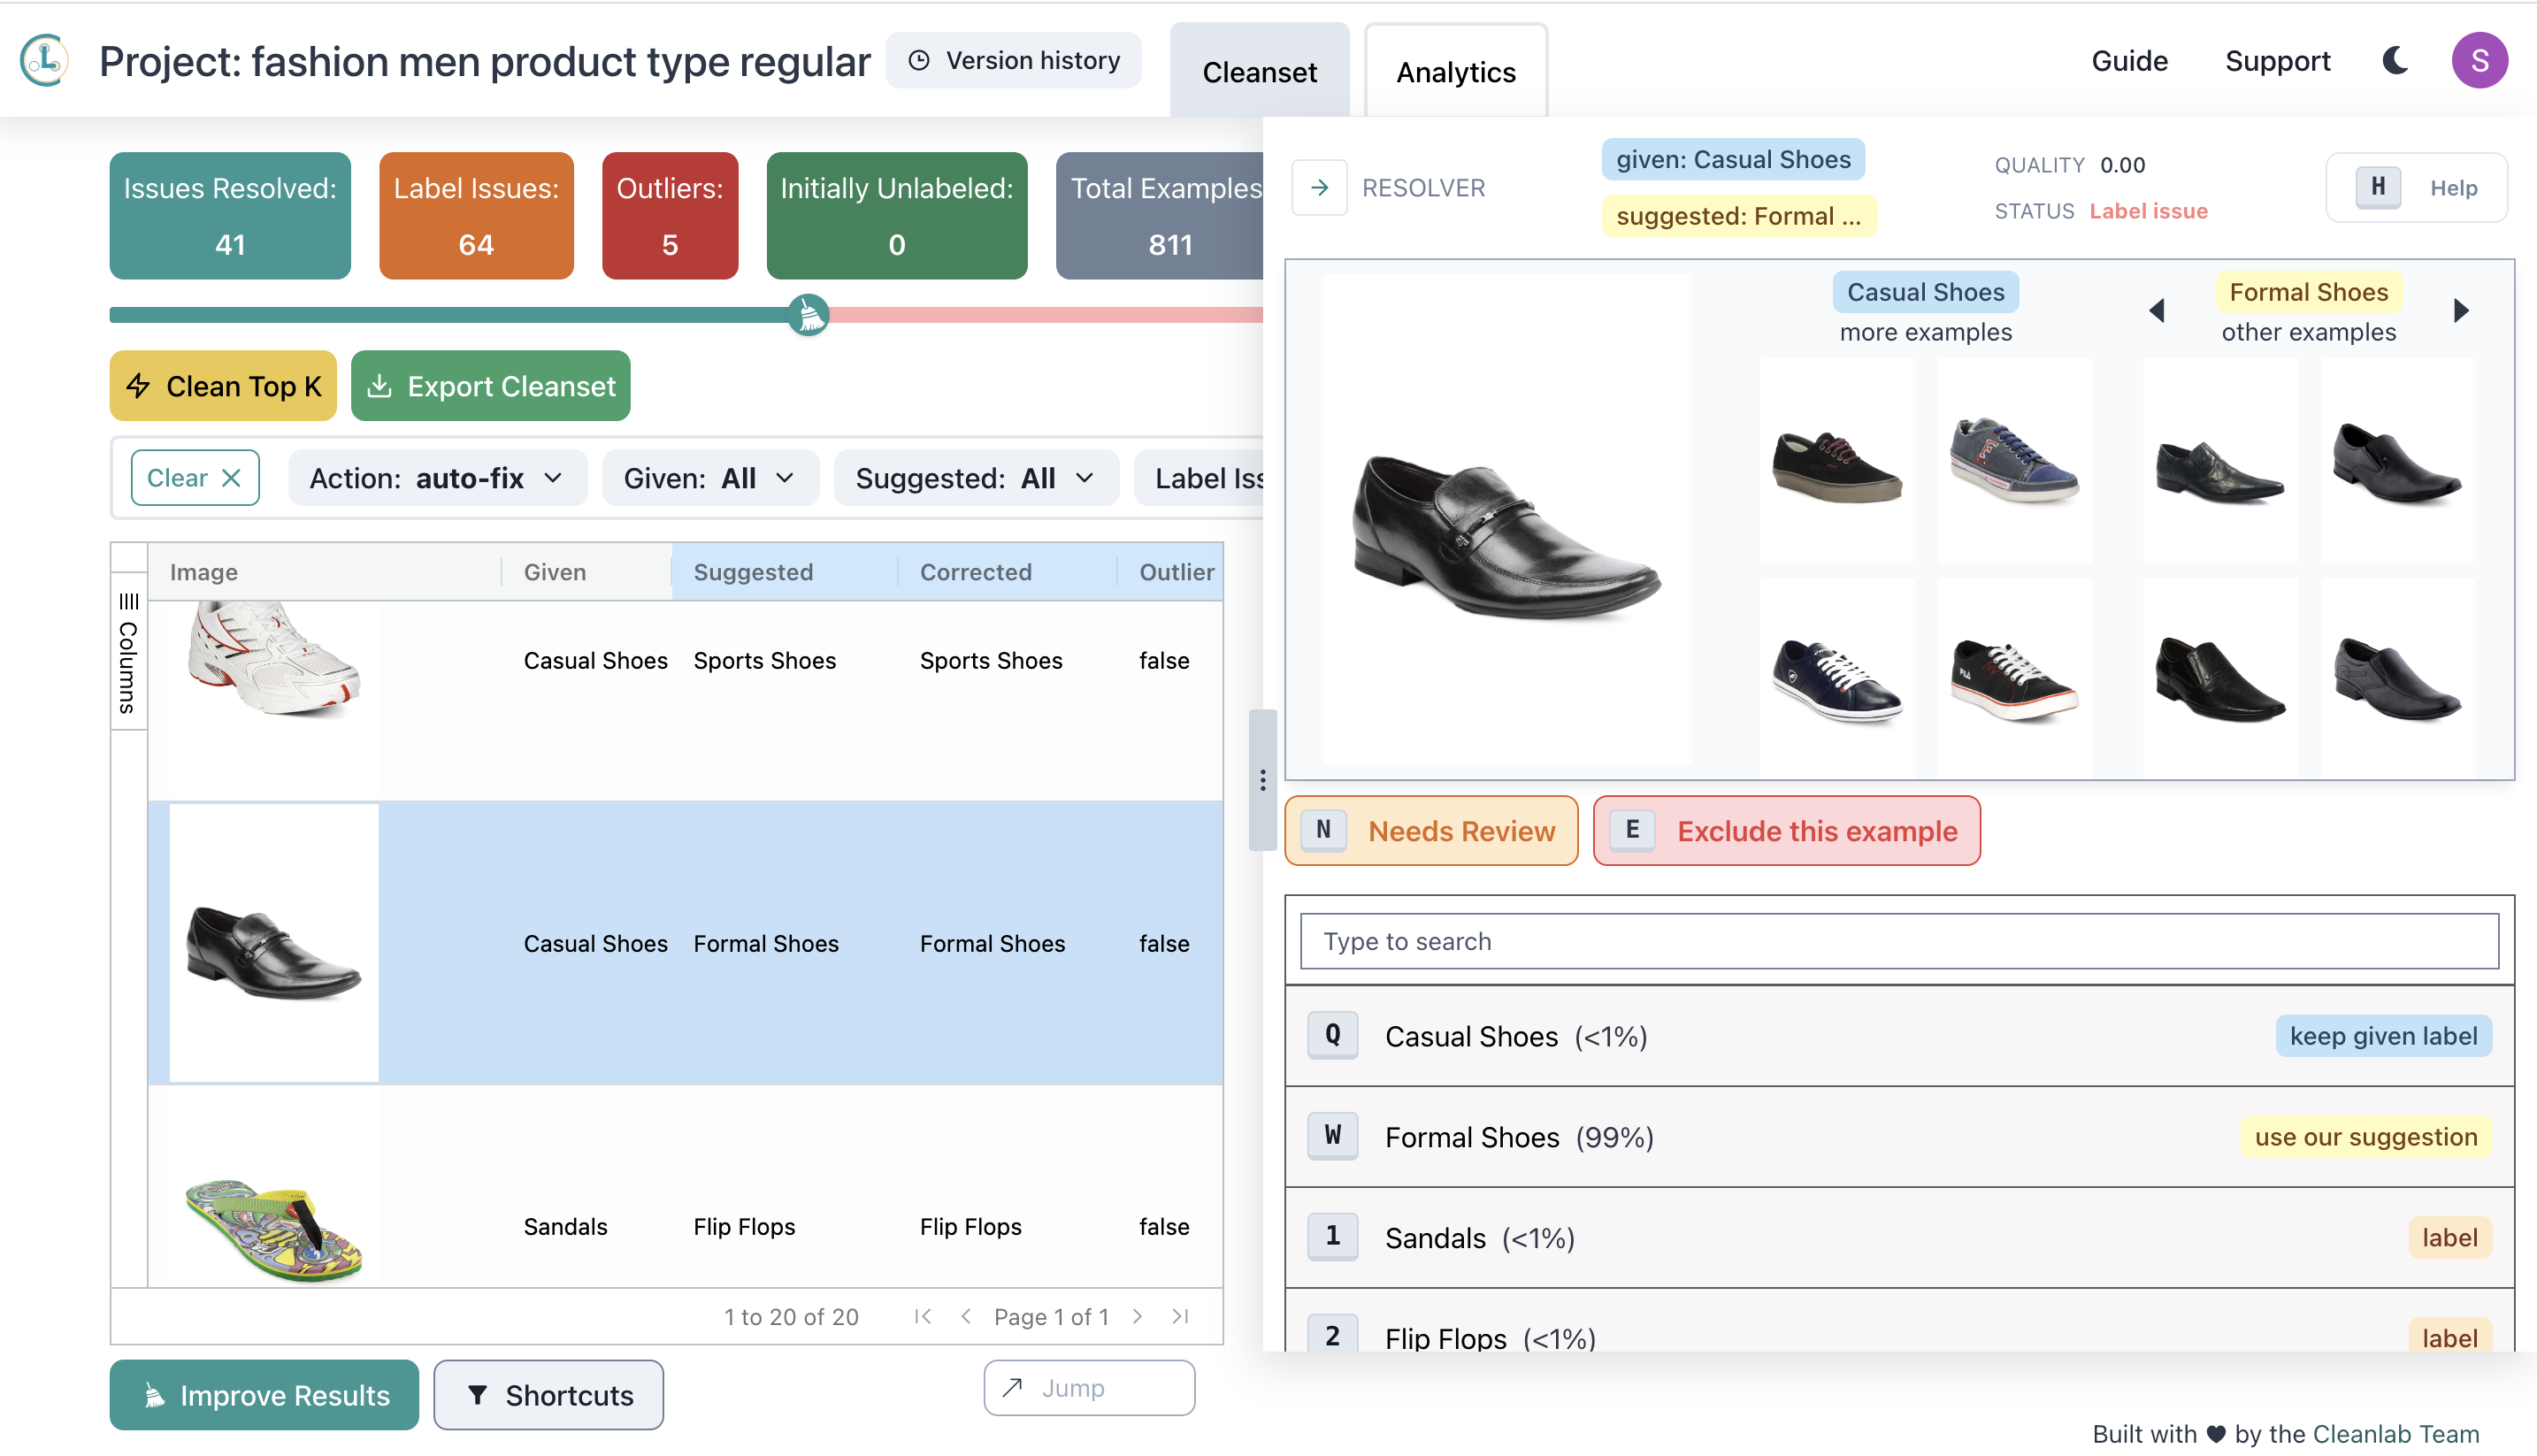Show next Formal Shoes examples arrow
This screenshot has height=1456, width=2537.
point(2461,311)
